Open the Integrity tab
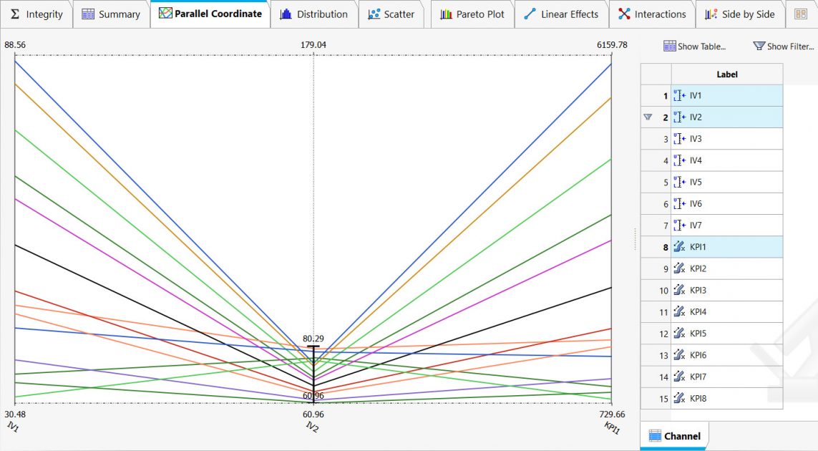This screenshot has width=818, height=451. [x=37, y=14]
